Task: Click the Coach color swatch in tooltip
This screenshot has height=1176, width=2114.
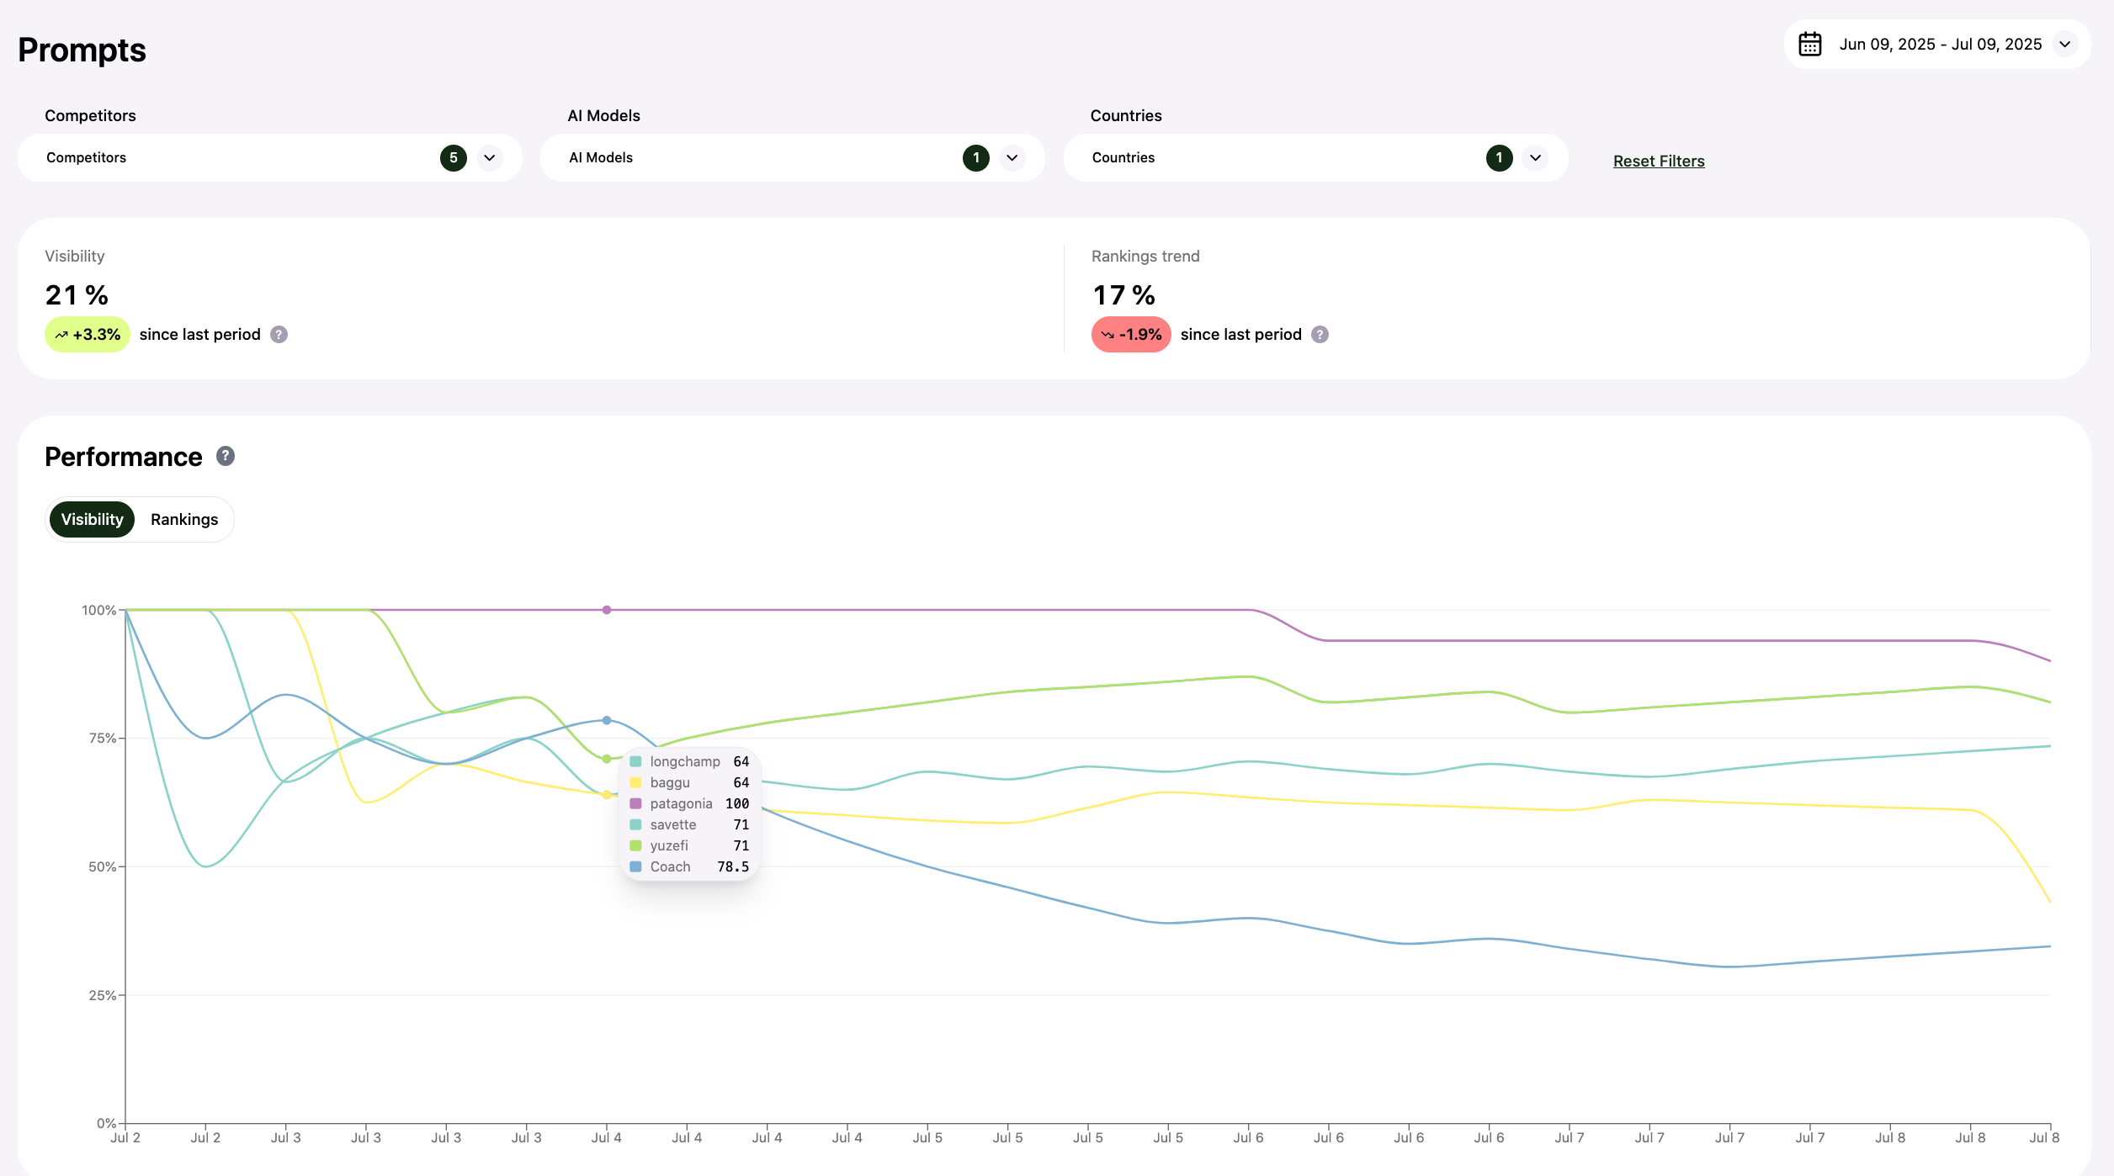Action: (x=635, y=866)
